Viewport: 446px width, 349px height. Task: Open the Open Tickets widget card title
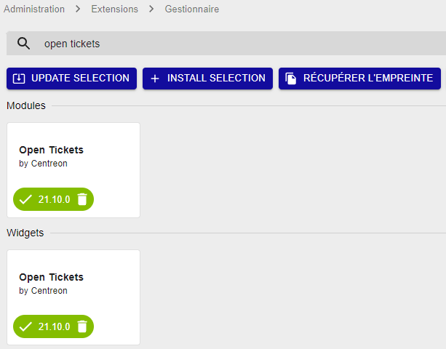click(51, 277)
